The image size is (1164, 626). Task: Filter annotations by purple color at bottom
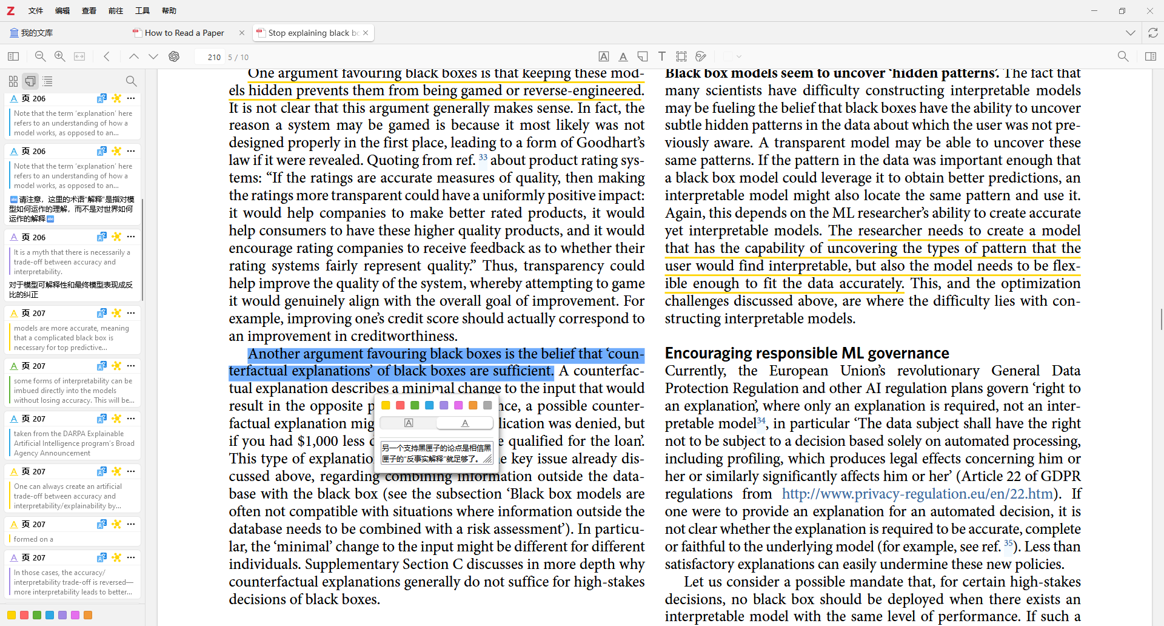[x=62, y=615]
